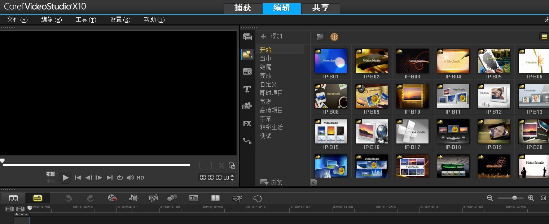Toggle clip mode (素材) in preview
Image resolution: width=549 pixels, height=224 pixels.
(x=50, y=181)
